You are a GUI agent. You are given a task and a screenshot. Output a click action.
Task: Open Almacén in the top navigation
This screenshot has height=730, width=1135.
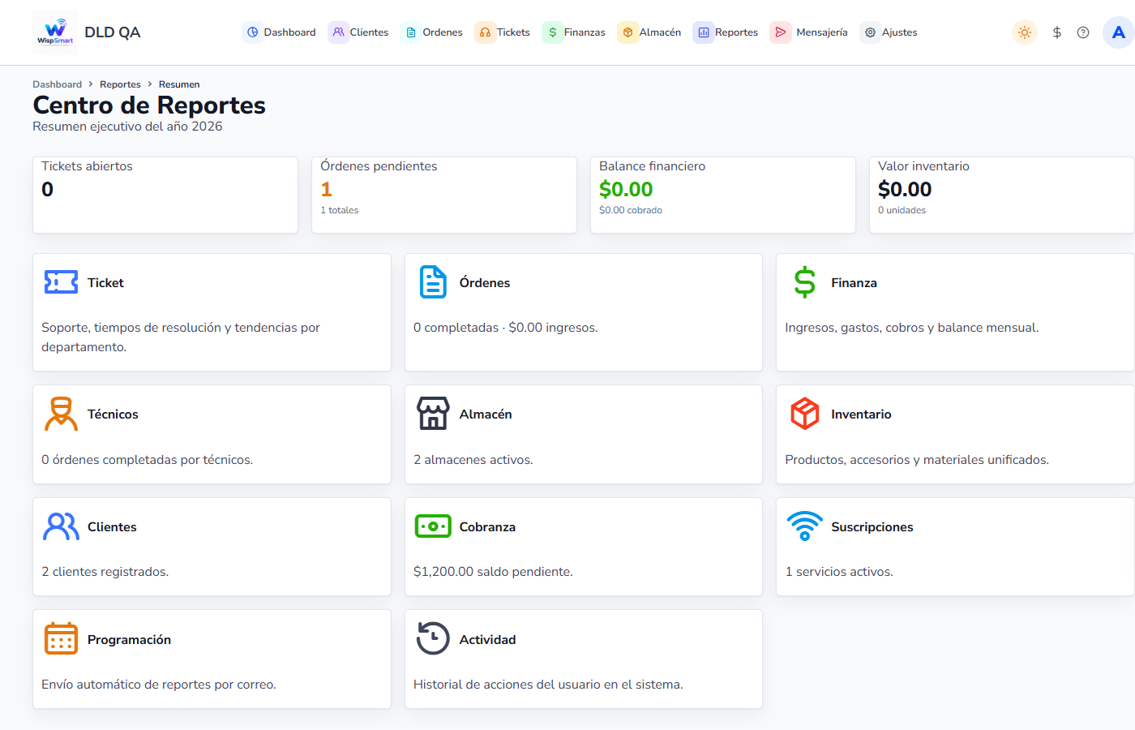[x=650, y=32]
